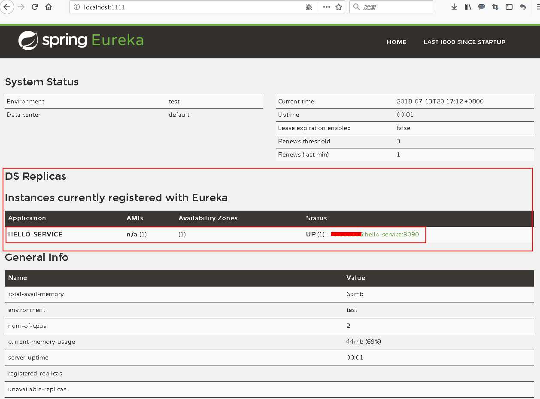Viewport: 540px width, 399px height.
Task: Click the undo curved-arrow toolbar icon
Action: [523, 7]
